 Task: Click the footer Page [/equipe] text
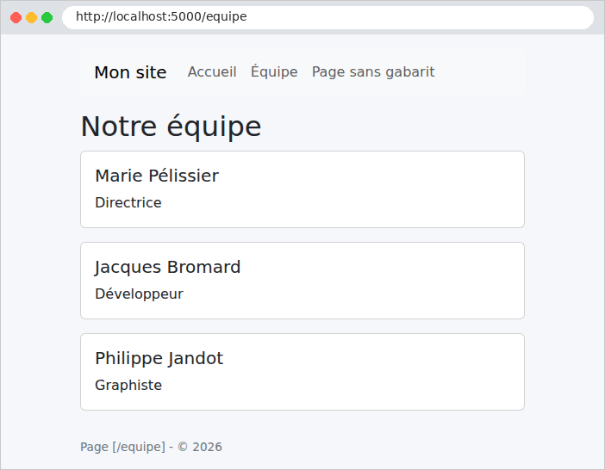point(122,447)
